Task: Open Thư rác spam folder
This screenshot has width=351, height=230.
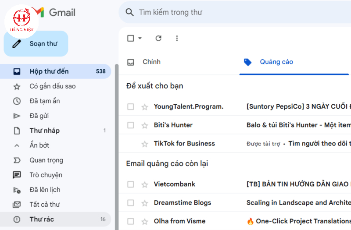Action: (x=56, y=219)
